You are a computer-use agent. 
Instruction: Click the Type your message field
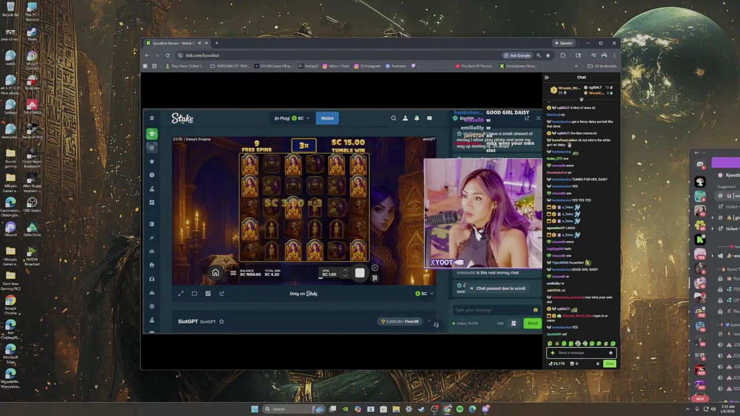[x=496, y=310]
